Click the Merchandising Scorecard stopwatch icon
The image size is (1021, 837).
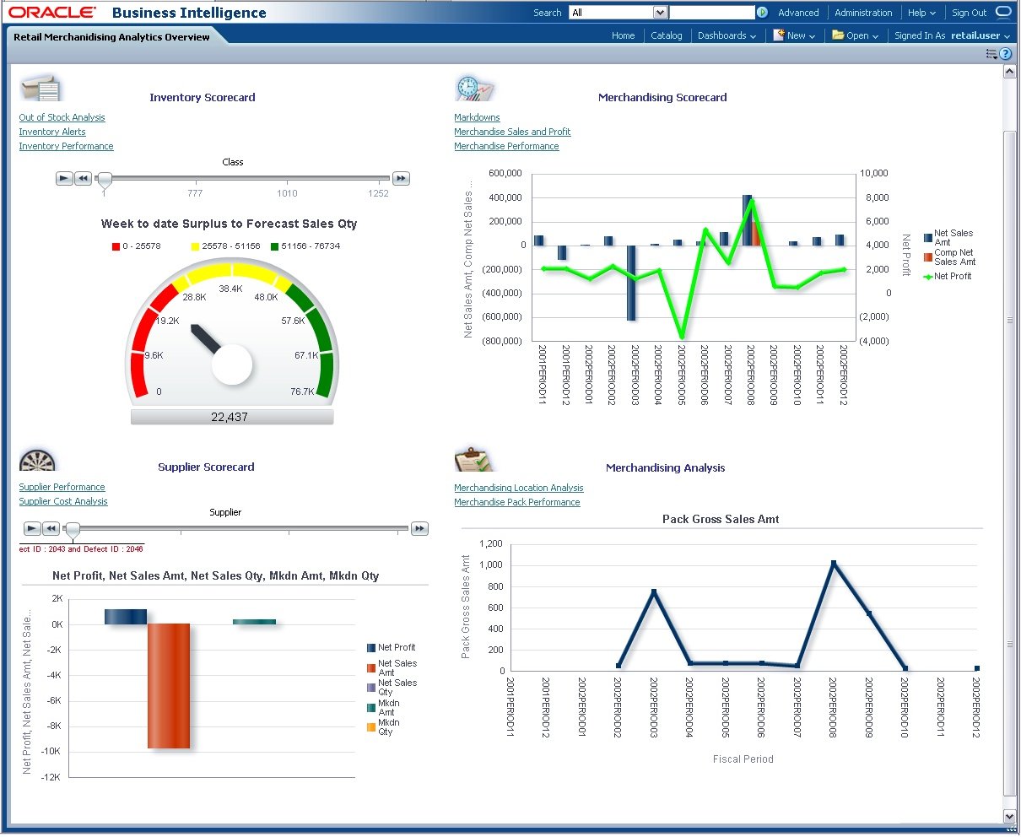pos(474,87)
